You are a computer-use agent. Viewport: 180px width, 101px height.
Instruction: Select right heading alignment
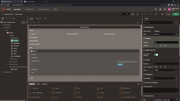[x=165, y=45]
